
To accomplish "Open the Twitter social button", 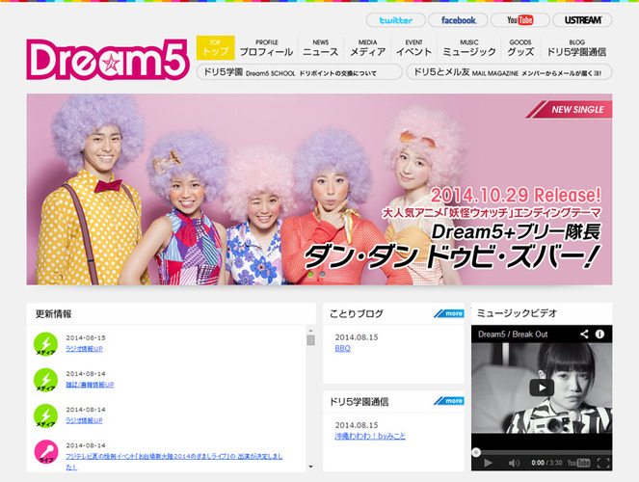I will coord(396,20).
